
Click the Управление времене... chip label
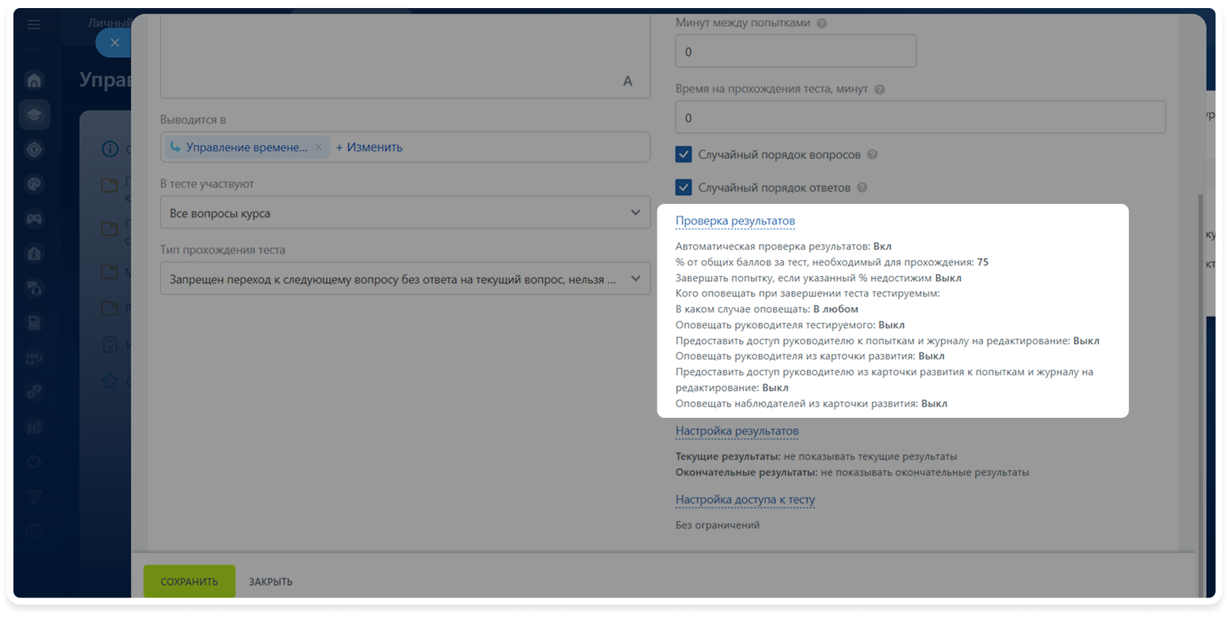pyautogui.click(x=246, y=147)
